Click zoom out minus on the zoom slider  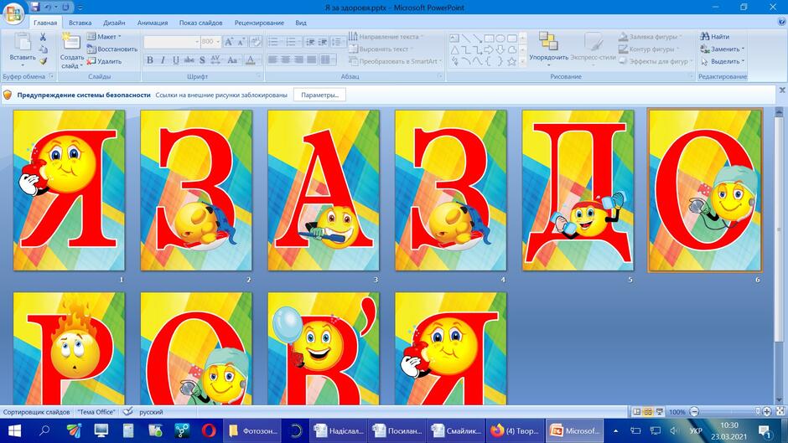click(694, 412)
